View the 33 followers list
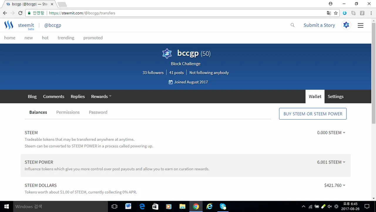Image resolution: width=376 pixels, height=212 pixels. click(153, 72)
